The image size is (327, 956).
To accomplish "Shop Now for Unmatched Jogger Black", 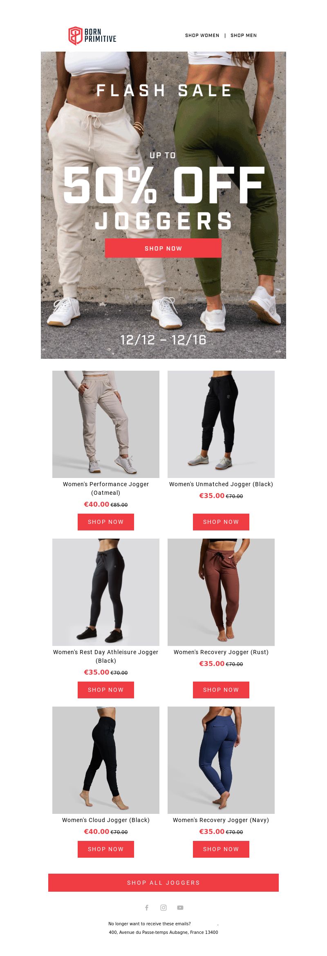I will [221, 522].
